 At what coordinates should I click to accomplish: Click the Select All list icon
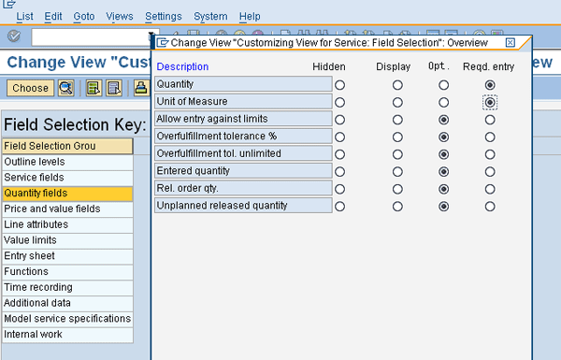93,88
